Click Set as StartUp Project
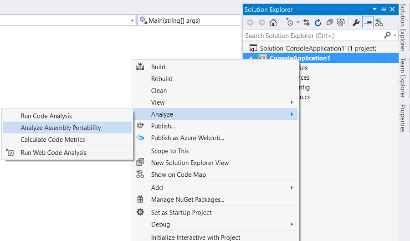This screenshot has height=241, width=410. [x=181, y=212]
